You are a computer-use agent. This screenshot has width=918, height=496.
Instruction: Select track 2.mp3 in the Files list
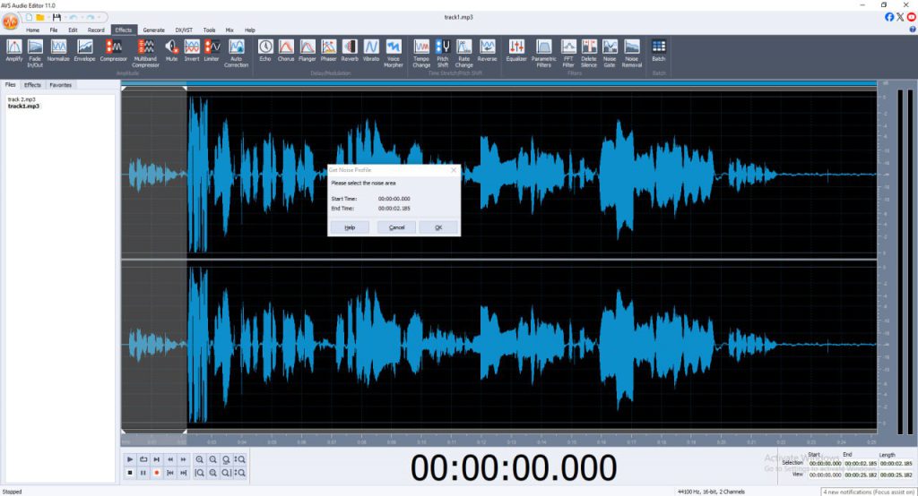tap(22, 98)
